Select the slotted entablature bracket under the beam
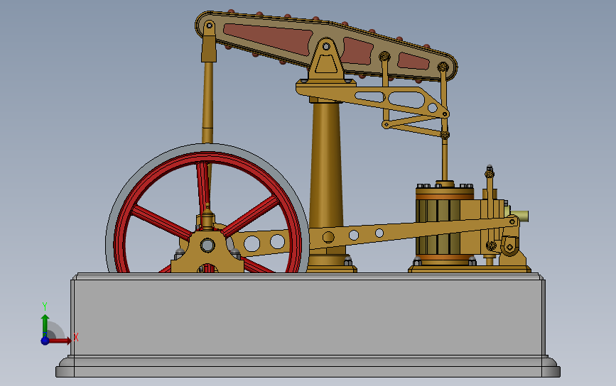 pos(373,97)
